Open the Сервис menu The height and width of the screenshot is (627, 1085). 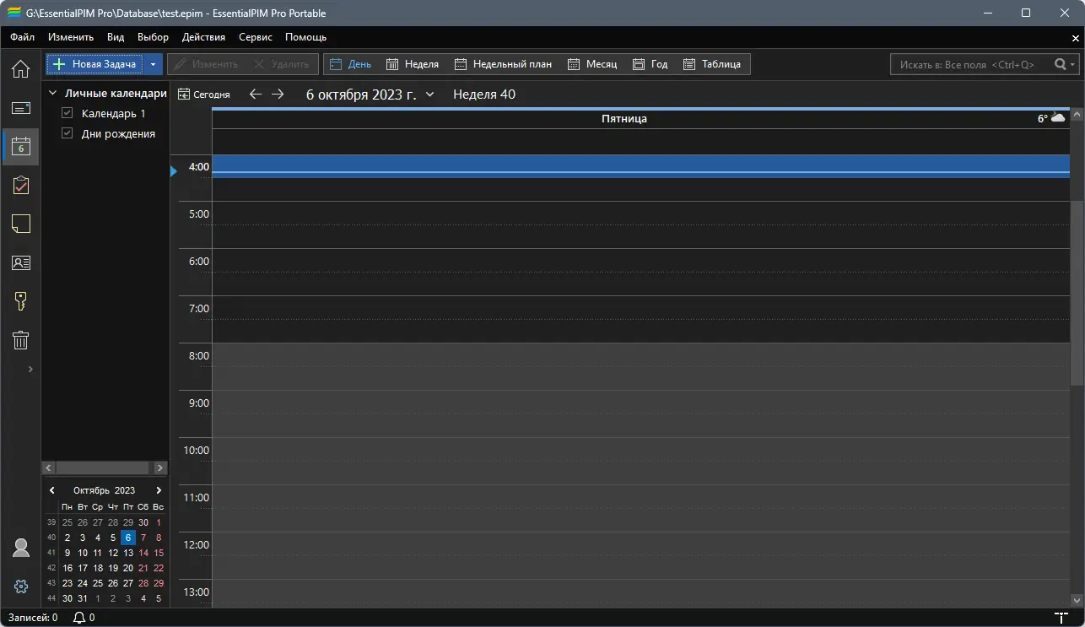tap(256, 37)
